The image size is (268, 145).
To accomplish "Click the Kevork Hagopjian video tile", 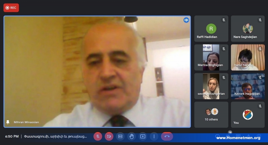I will pos(248,86).
